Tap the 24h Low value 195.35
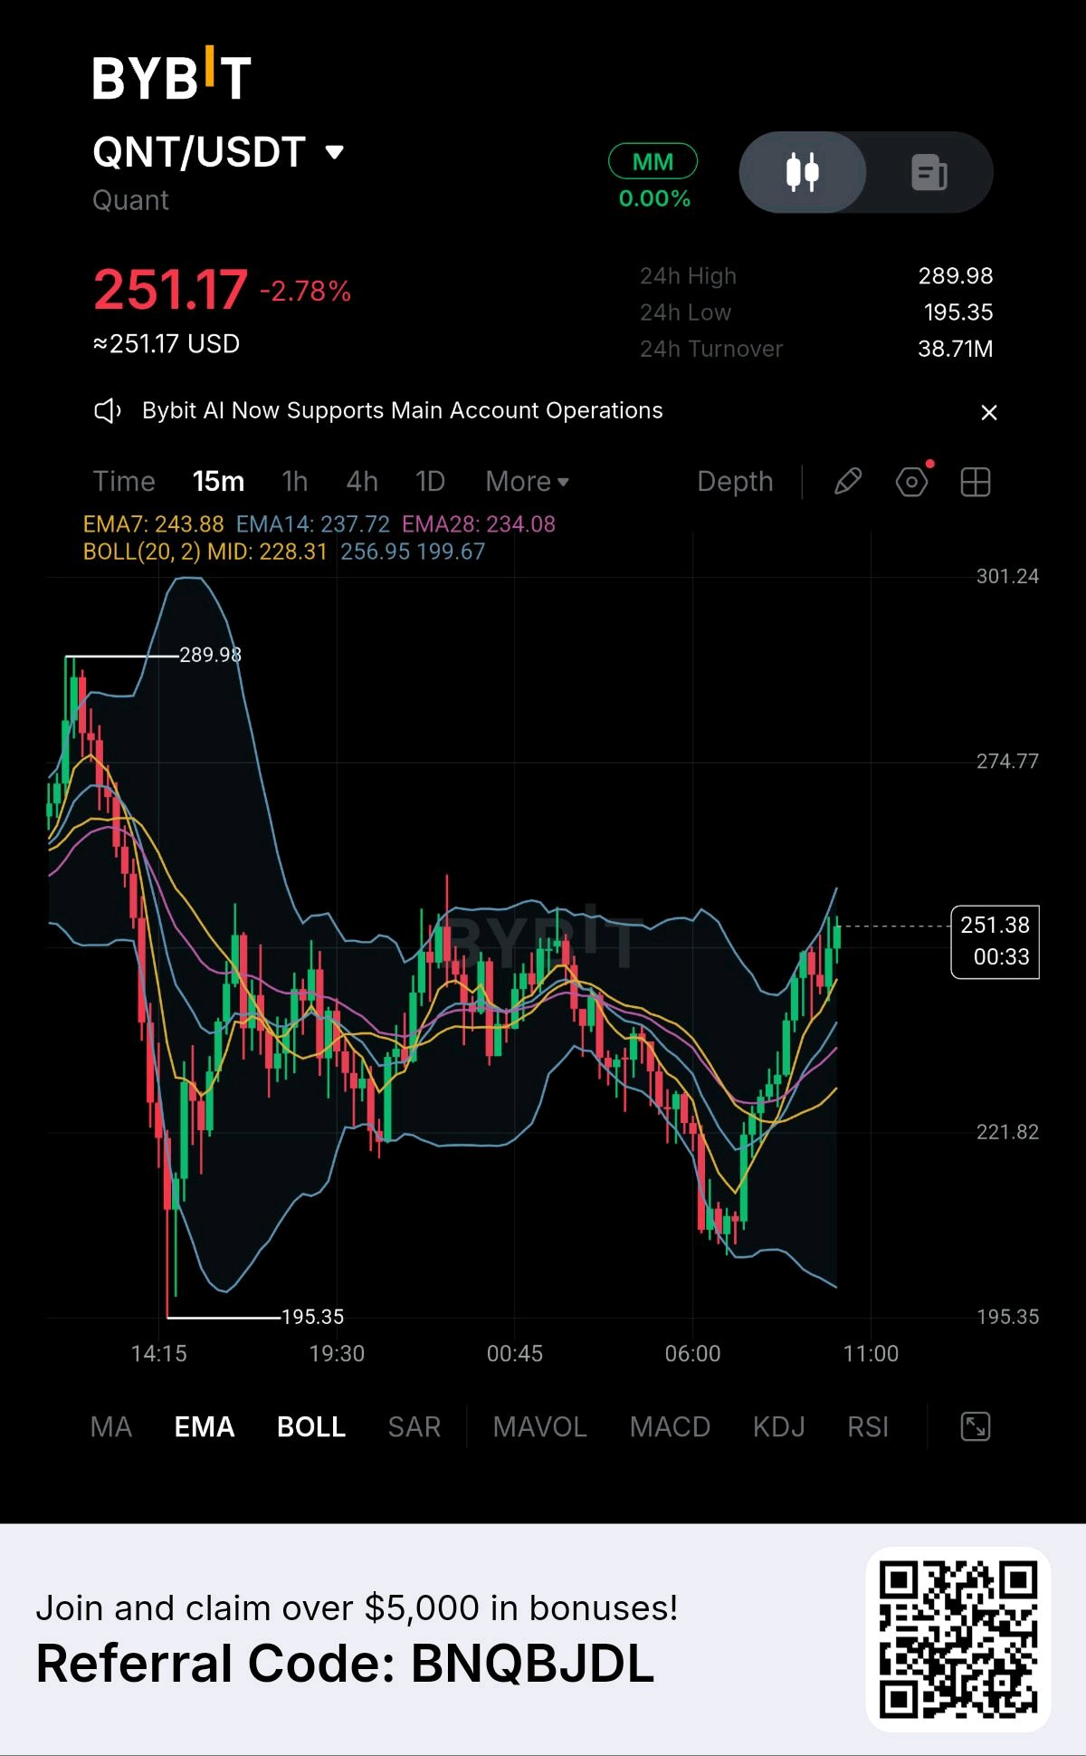The image size is (1086, 1756). pos(958,312)
